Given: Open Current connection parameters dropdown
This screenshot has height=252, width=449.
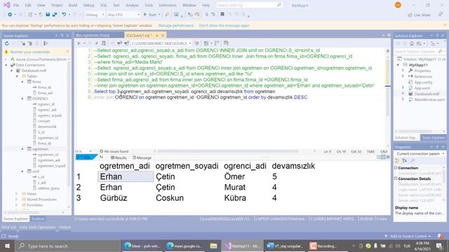Looking at the screenshot, I should [x=420, y=154].
